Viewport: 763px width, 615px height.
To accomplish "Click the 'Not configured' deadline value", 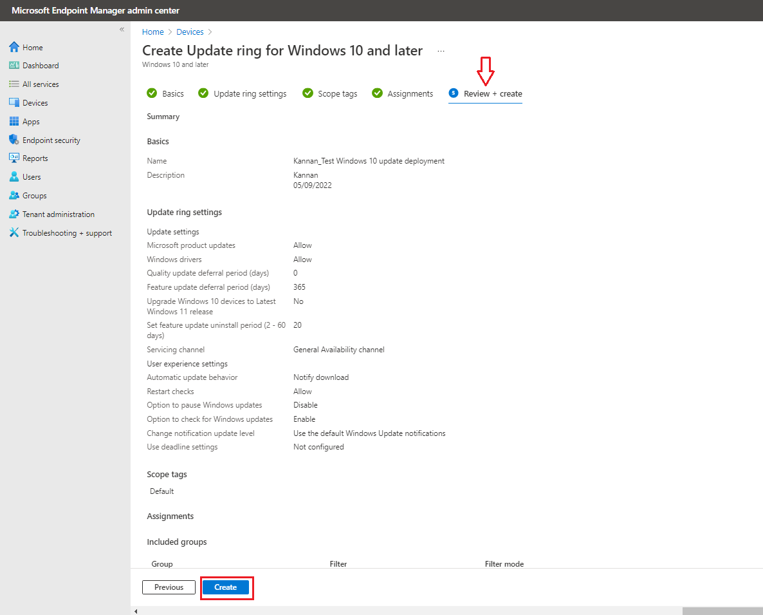I will coord(318,447).
